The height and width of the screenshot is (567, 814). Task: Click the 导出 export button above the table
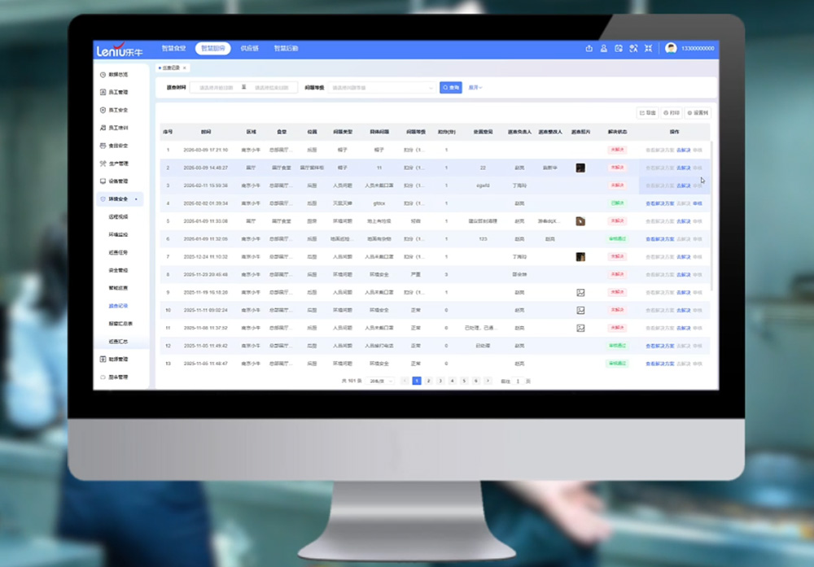(x=647, y=113)
